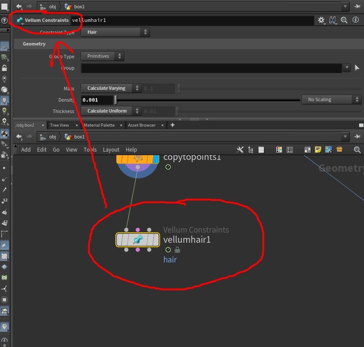Toggle the grid layout display icon

click(290, 150)
